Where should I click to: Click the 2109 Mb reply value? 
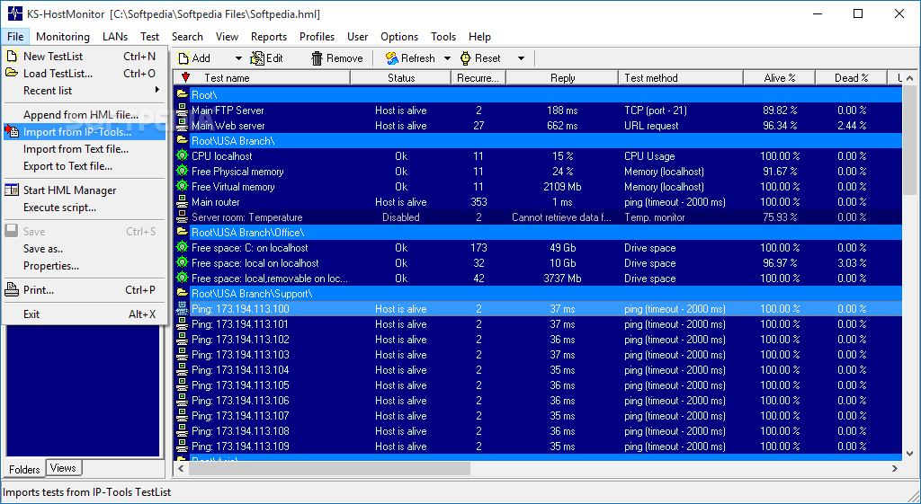coord(562,187)
